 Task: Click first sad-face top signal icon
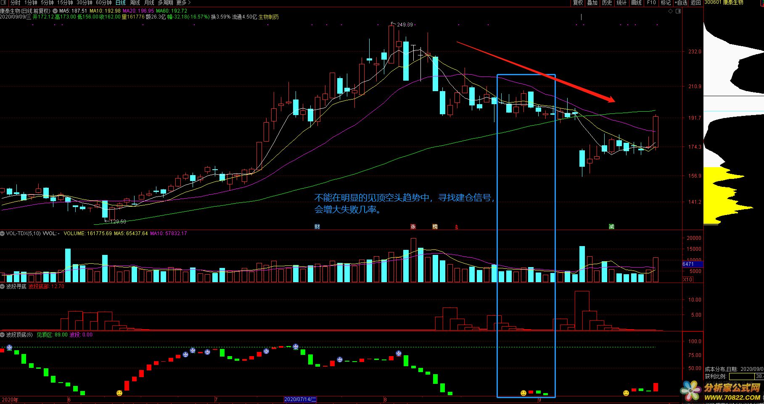click(9, 348)
